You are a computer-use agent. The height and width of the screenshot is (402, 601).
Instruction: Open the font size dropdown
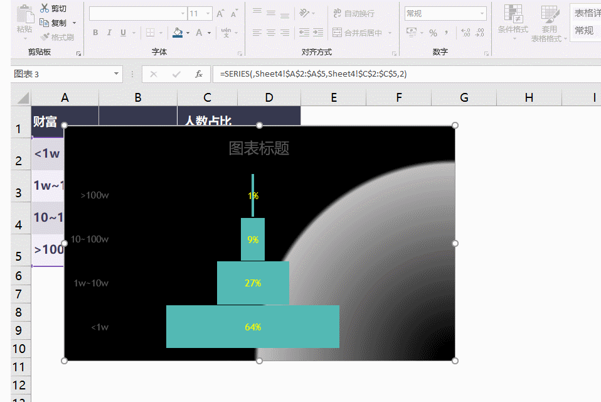click(208, 14)
